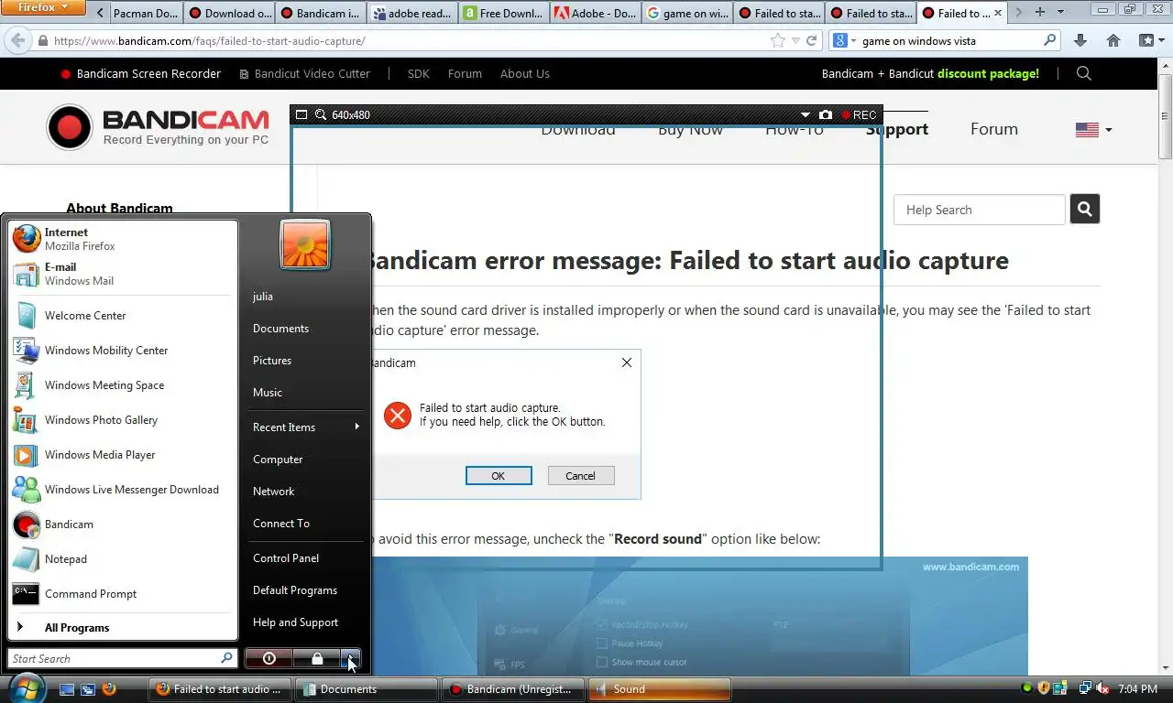This screenshot has width=1173, height=703.
Task: Click the Firefox downloads arrow icon
Action: pos(1080,40)
